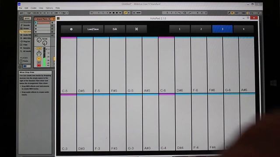Viewport: 280px width, 157px height.
Task: Open the 1 Bar quantization dropdown
Action: point(64,13)
